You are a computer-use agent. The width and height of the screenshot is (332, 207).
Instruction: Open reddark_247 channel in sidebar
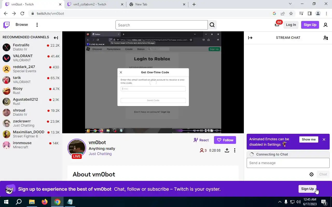(x=31, y=69)
